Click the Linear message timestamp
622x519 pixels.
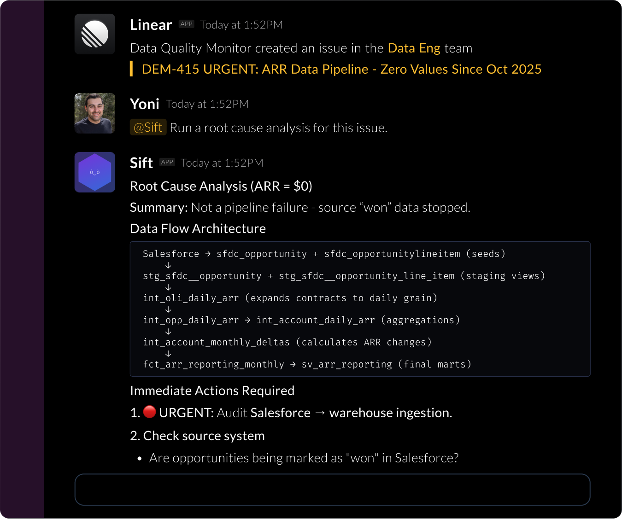point(241,25)
